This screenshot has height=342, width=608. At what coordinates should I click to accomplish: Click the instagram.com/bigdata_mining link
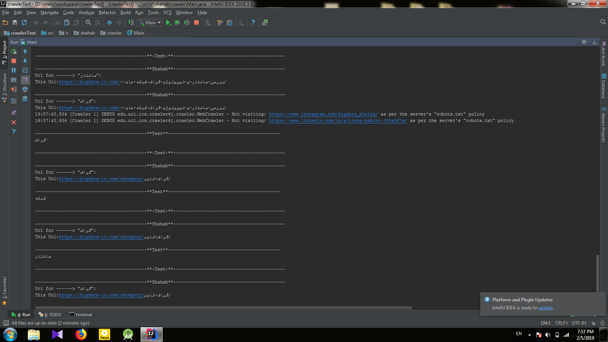tap(323, 114)
